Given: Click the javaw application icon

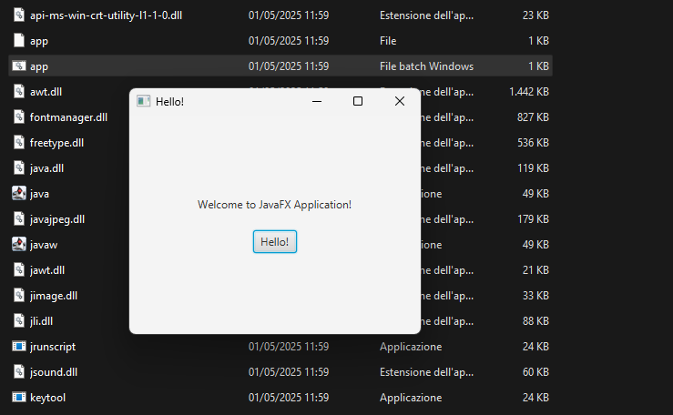Looking at the screenshot, I should (x=19, y=245).
